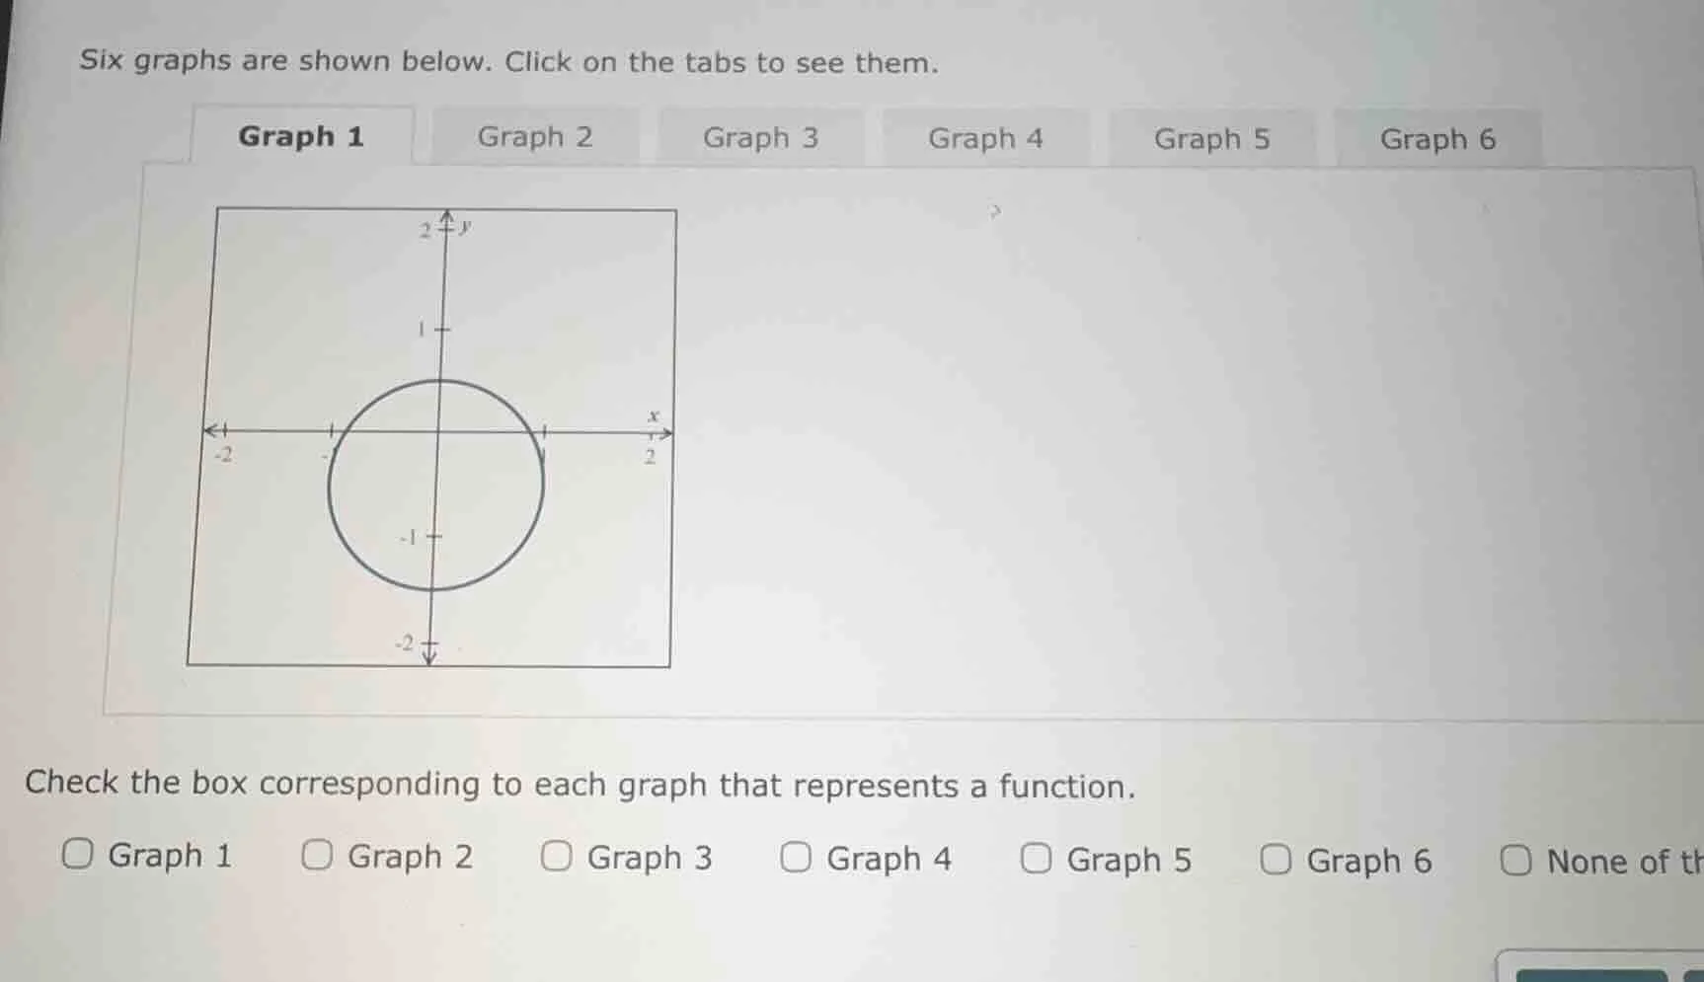Check the Graph 2 checkbox

319,855
